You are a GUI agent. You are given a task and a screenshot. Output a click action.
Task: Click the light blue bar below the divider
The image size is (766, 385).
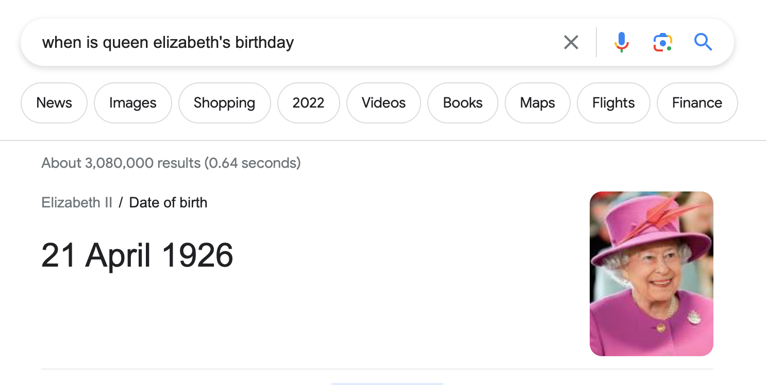[387, 383]
